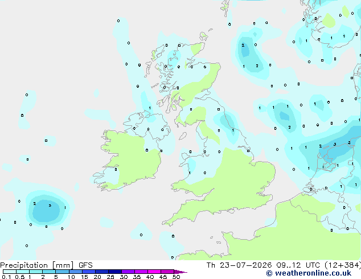Click the 'GFS' model label

coord(85,265)
